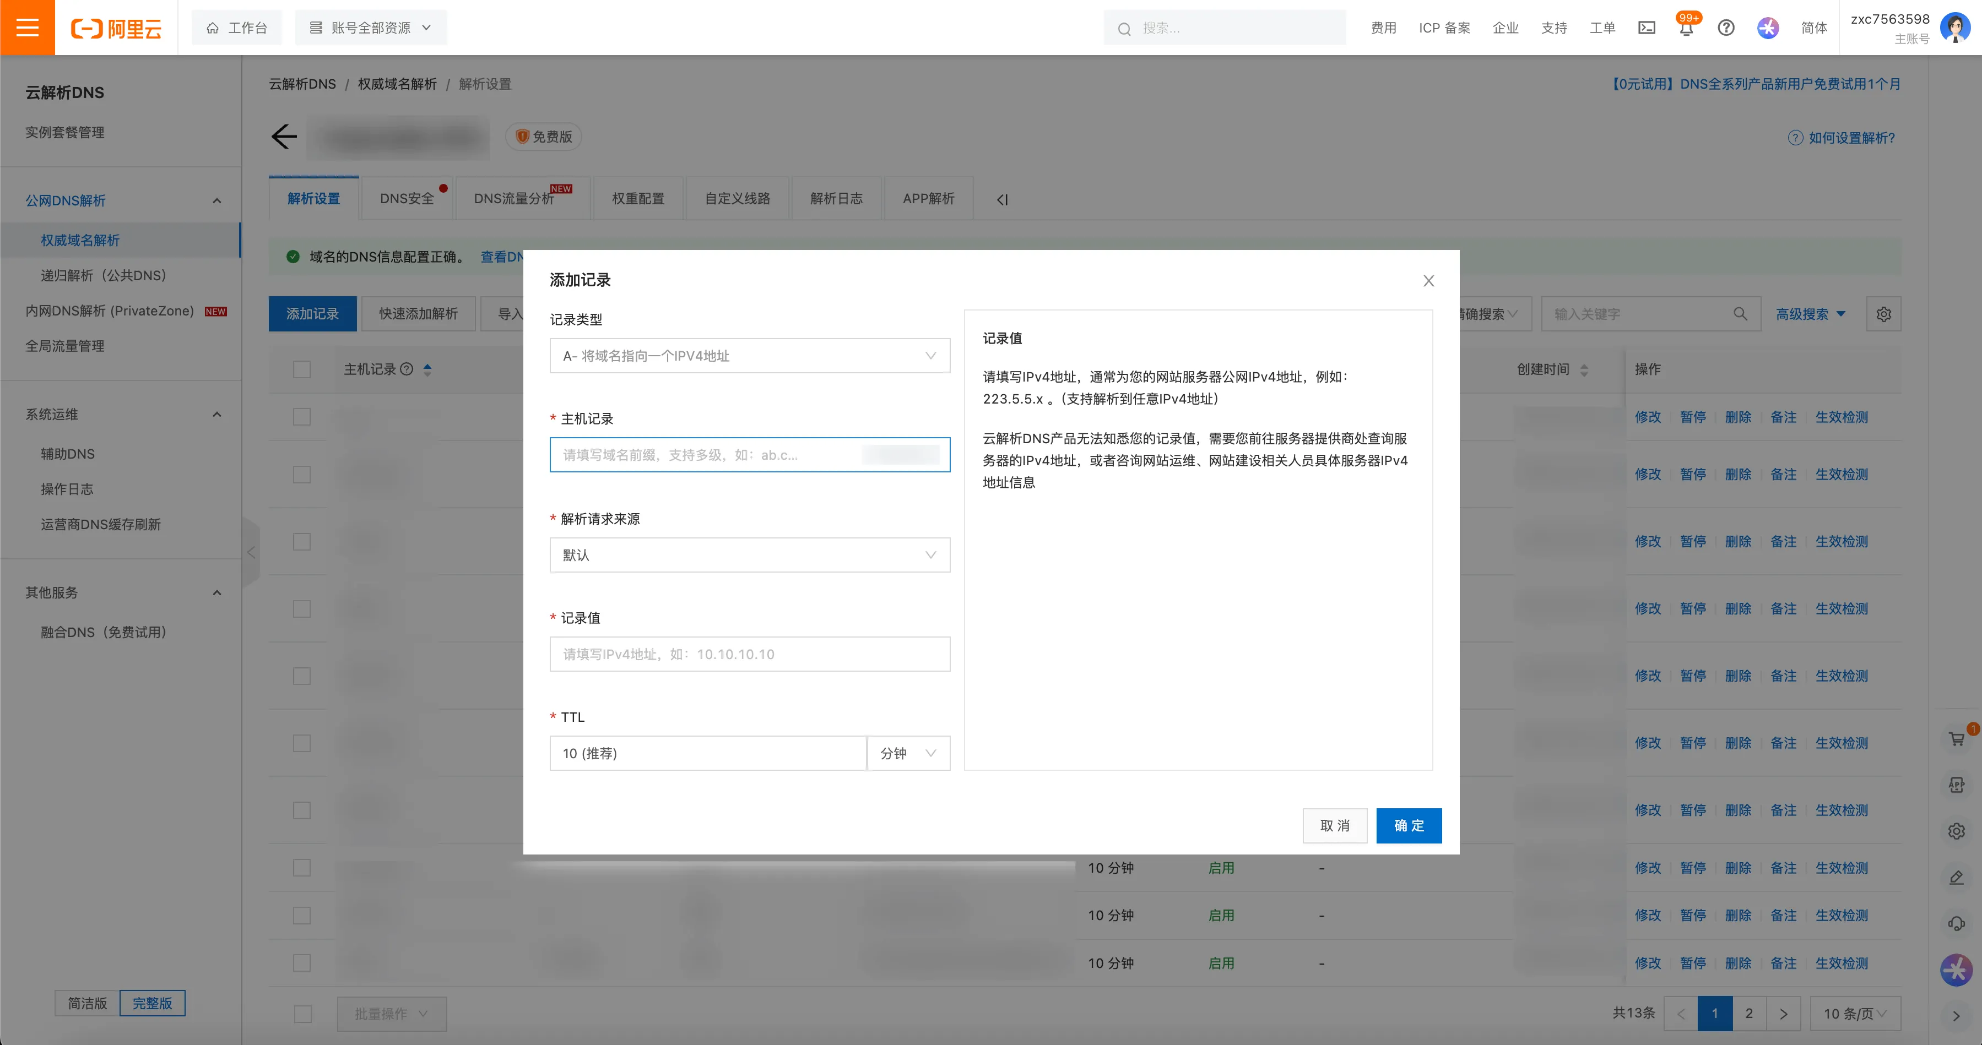Check the last record row checkbox
This screenshot has width=1982, height=1045.
(302, 963)
